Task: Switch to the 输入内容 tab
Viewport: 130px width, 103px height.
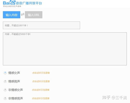Action: click(x=11, y=15)
